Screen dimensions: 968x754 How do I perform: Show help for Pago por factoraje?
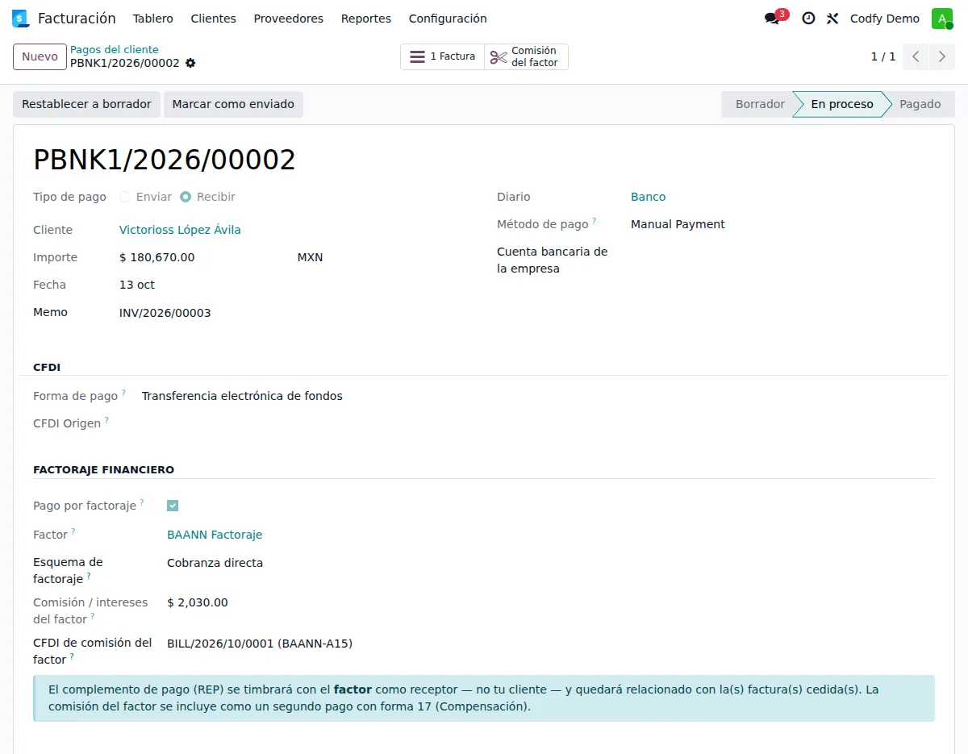pyautogui.click(x=142, y=502)
